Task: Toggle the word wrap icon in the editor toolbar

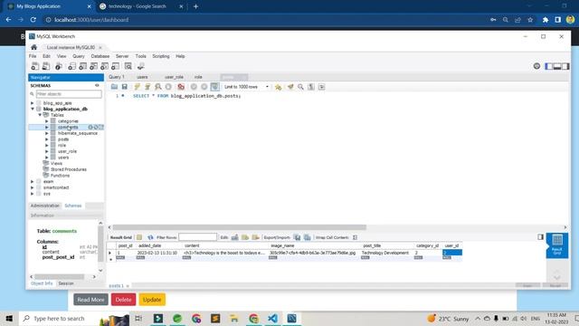Action: click(x=322, y=87)
